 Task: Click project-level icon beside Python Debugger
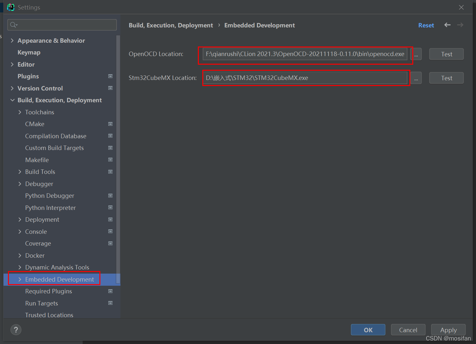111,196
